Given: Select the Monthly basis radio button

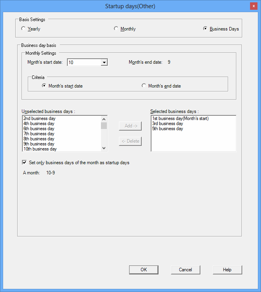Looking at the screenshot, I should tap(116, 29).
